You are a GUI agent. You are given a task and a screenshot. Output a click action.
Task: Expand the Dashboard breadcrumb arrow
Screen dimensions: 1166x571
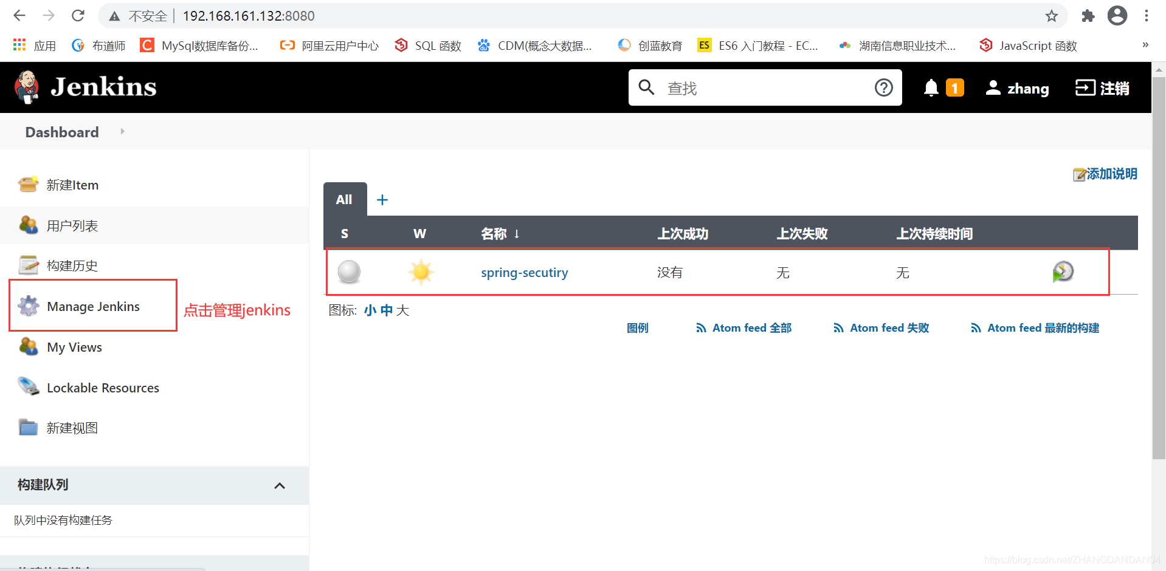122,131
